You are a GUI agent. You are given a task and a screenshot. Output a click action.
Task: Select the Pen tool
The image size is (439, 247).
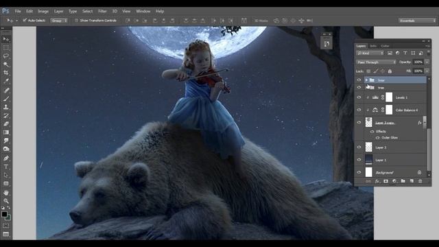pyautogui.click(x=6, y=158)
